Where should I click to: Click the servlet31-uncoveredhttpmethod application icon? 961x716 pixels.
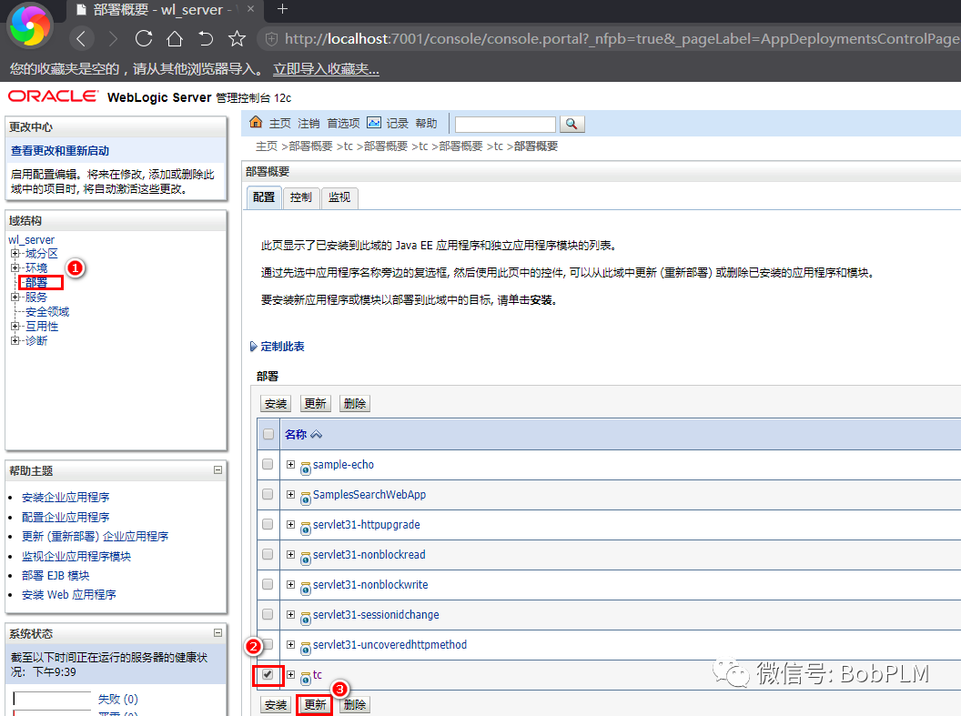tap(305, 648)
